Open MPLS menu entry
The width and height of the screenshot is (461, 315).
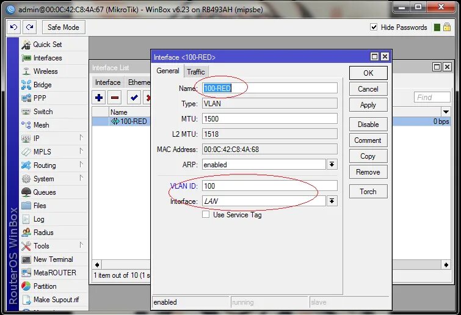click(x=54, y=152)
